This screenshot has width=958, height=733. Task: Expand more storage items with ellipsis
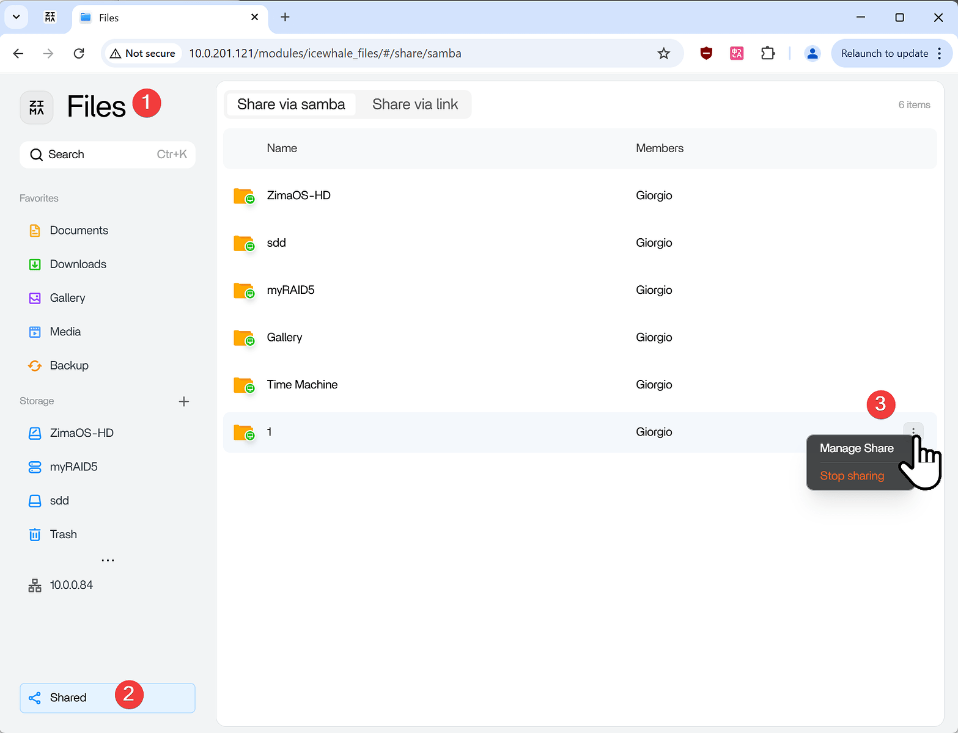pyautogui.click(x=108, y=560)
